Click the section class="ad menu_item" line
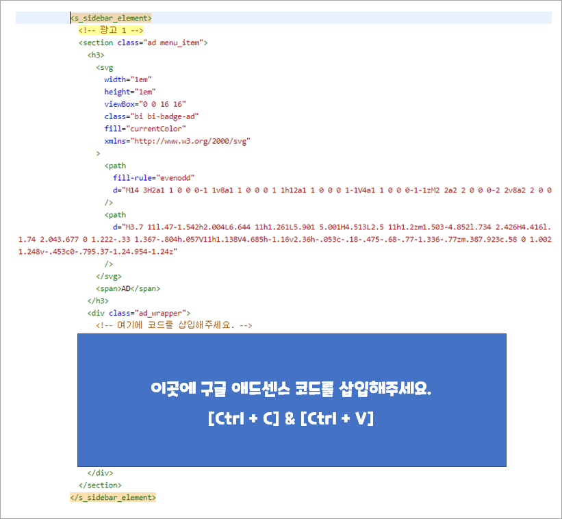Screen dimensions: 562x519 (x=143, y=42)
